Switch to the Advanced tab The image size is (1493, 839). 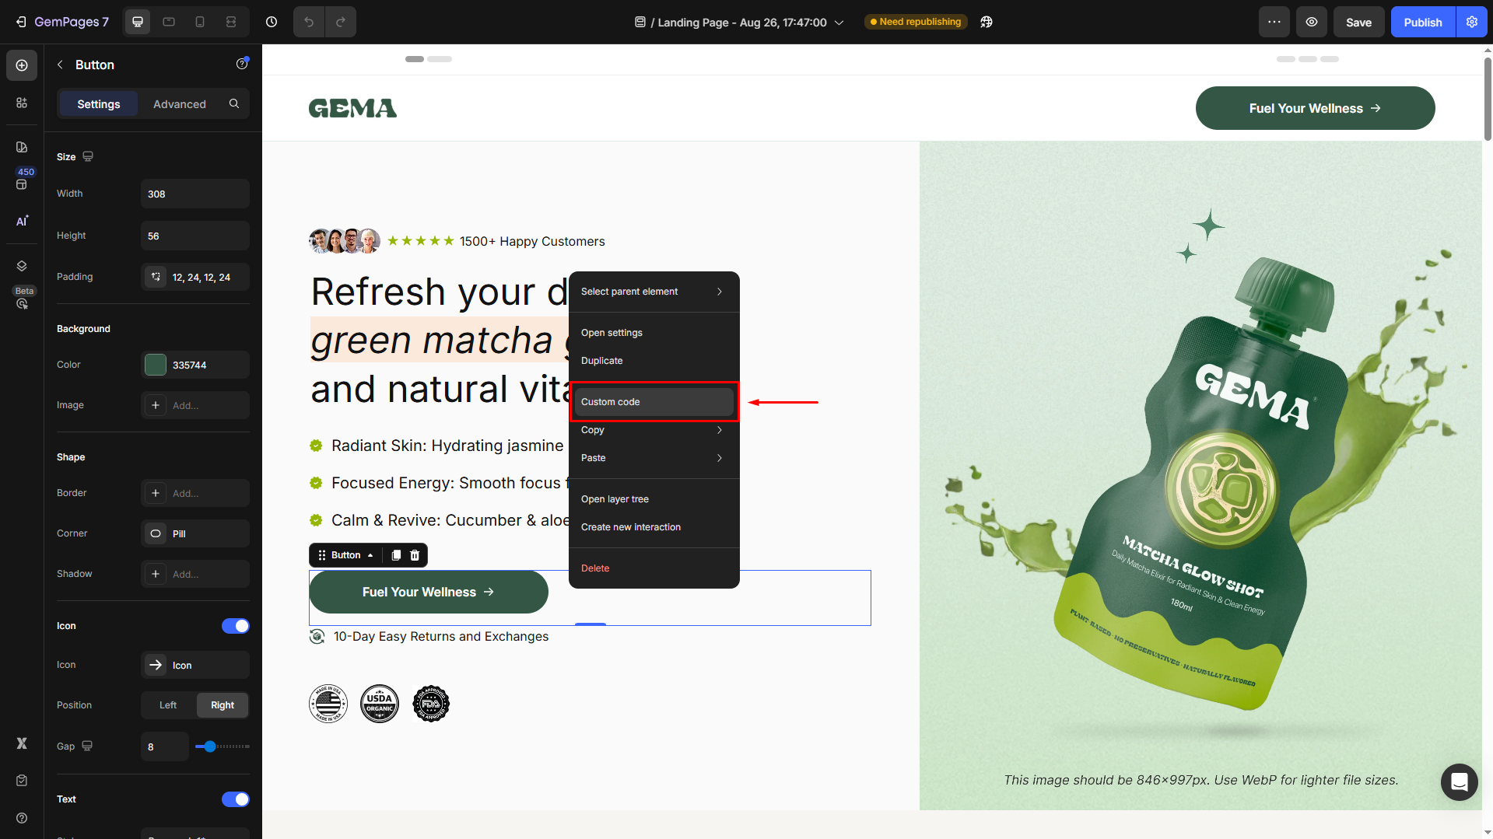[x=180, y=104]
